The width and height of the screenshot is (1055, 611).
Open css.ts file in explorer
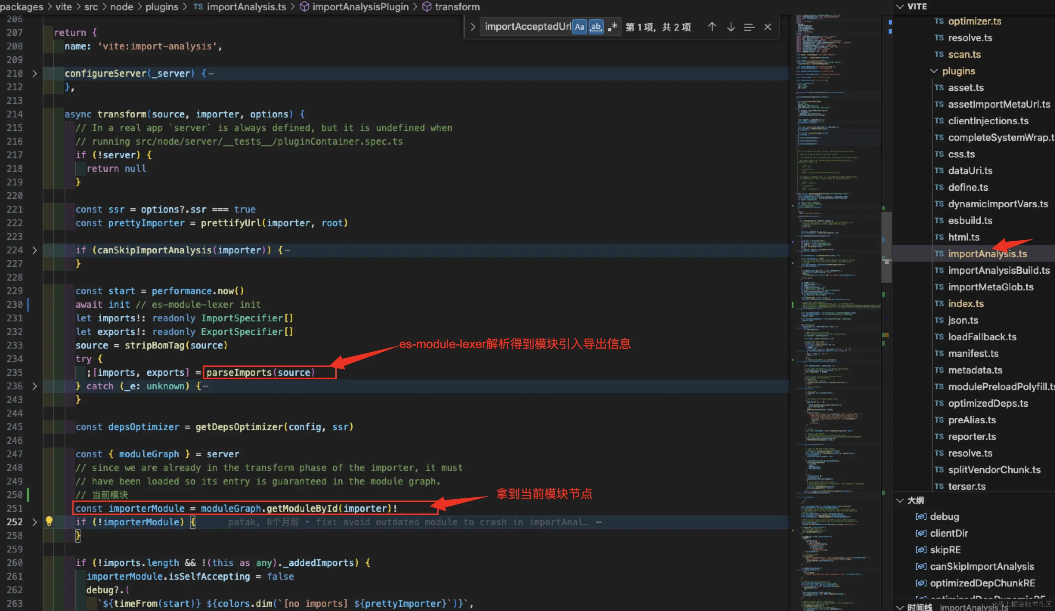tap(961, 154)
